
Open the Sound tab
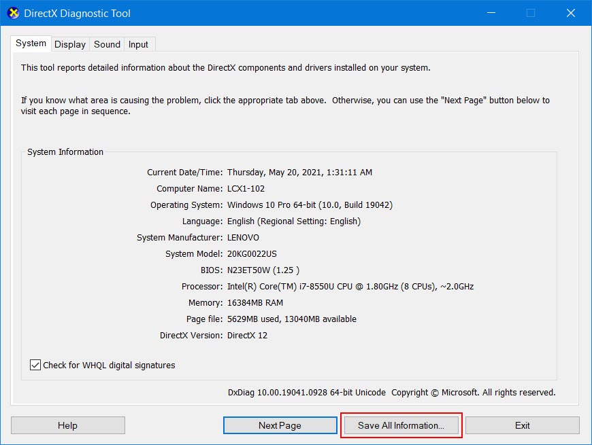(x=107, y=43)
